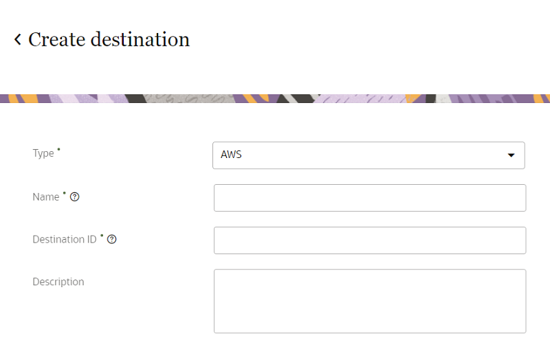
Task: Open help for the Name field
Action: tap(75, 197)
